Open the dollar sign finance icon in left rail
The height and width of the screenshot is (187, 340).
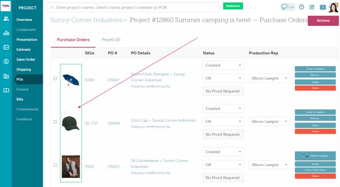click(6, 61)
